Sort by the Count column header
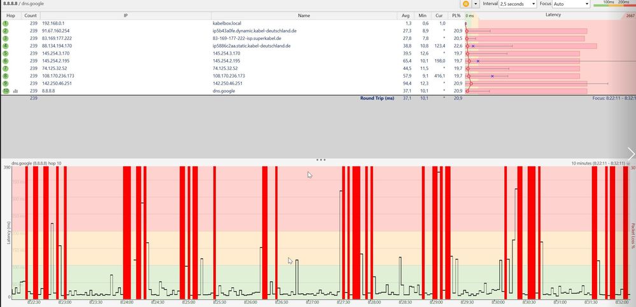636x307 pixels. (x=31, y=15)
